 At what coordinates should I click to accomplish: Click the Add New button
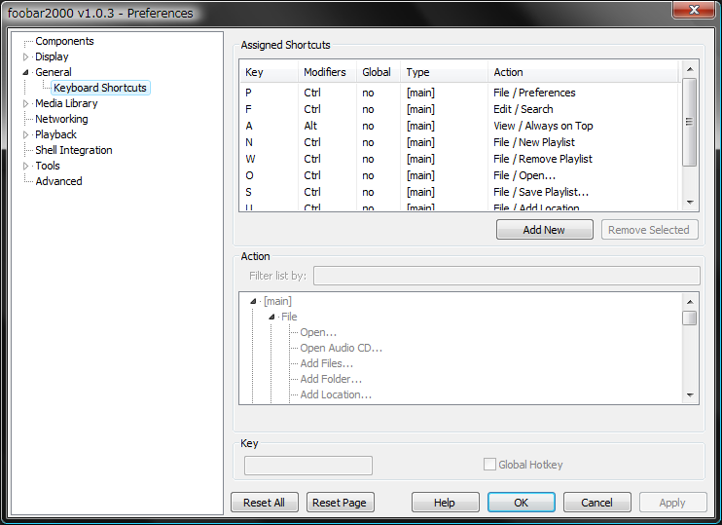coord(544,230)
